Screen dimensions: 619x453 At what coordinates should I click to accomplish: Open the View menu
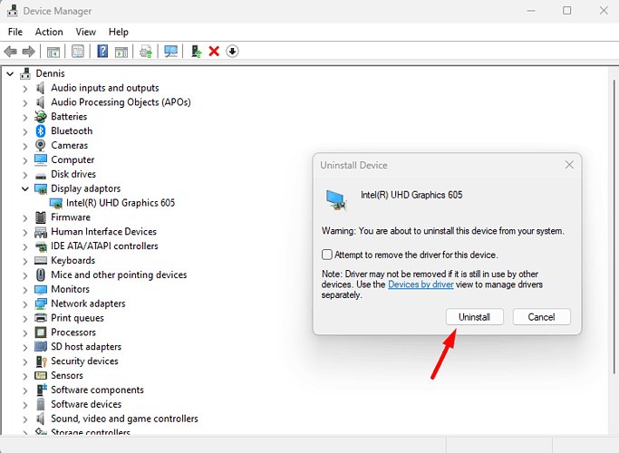click(86, 32)
